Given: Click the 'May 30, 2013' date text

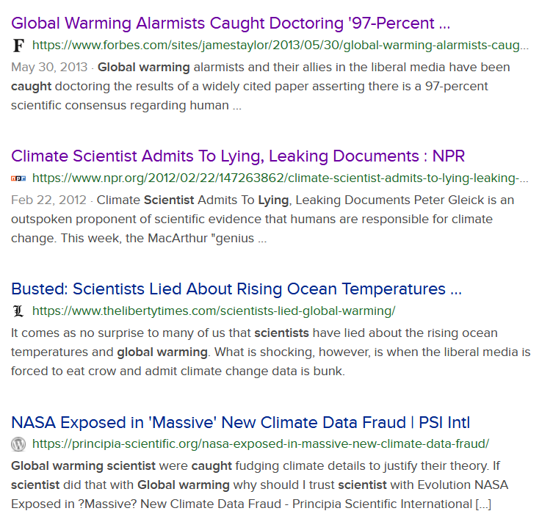Looking at the screenshot, I should 49,67.
